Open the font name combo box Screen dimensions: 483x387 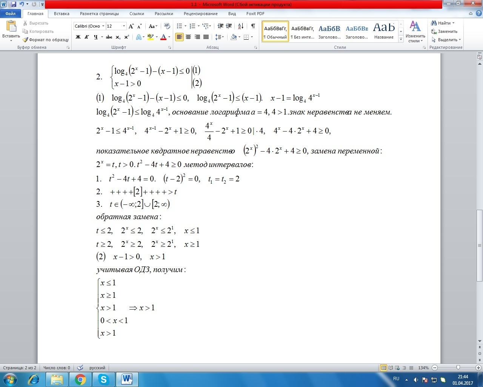click(89, 26)
